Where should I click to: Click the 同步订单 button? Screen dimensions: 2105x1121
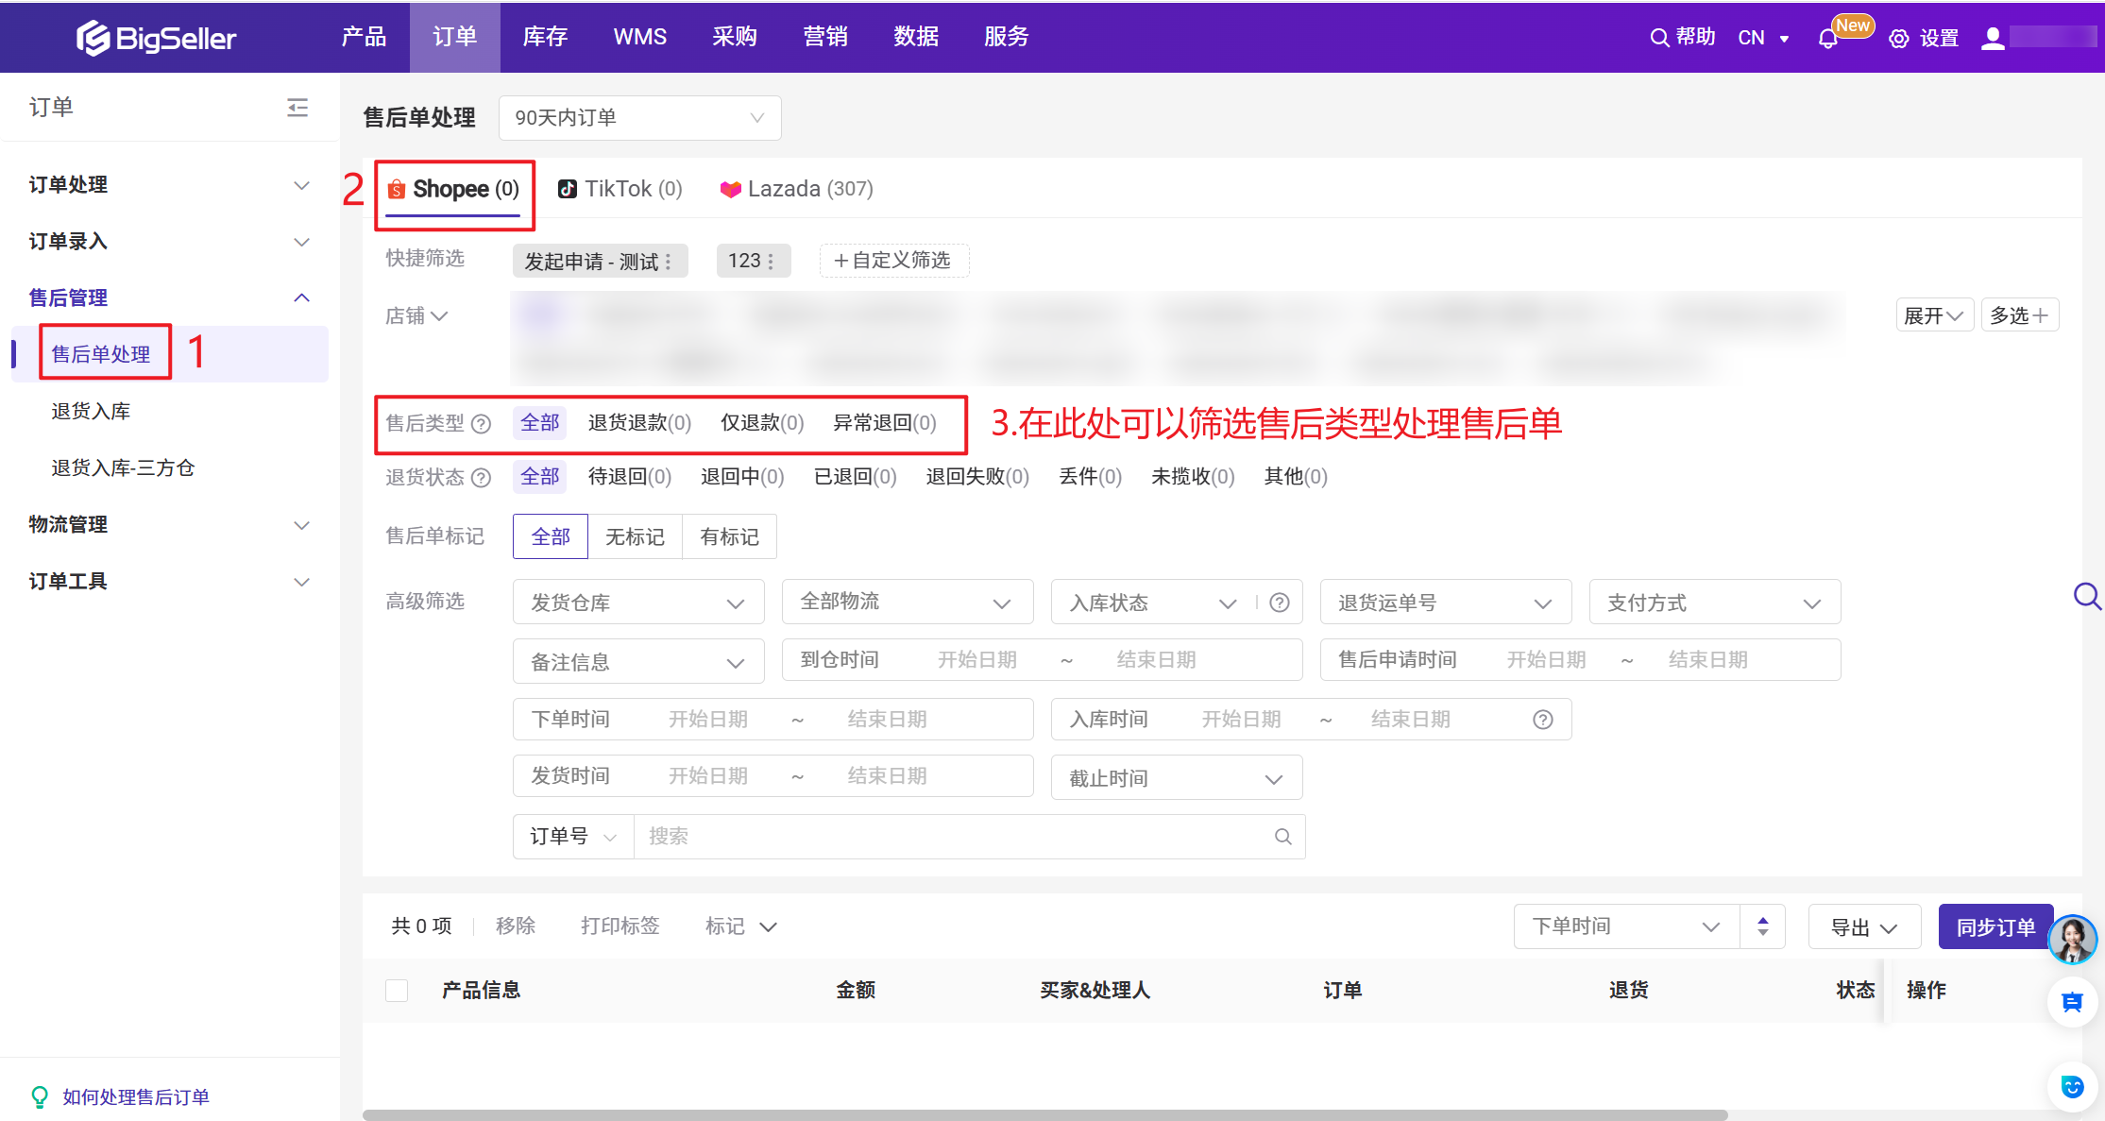(1995, 927)
